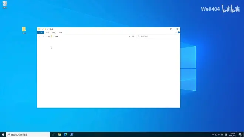The height and width of the screenshot is (137, 244).
Task: Open Explorer help question mark icon
Action: 179,32
